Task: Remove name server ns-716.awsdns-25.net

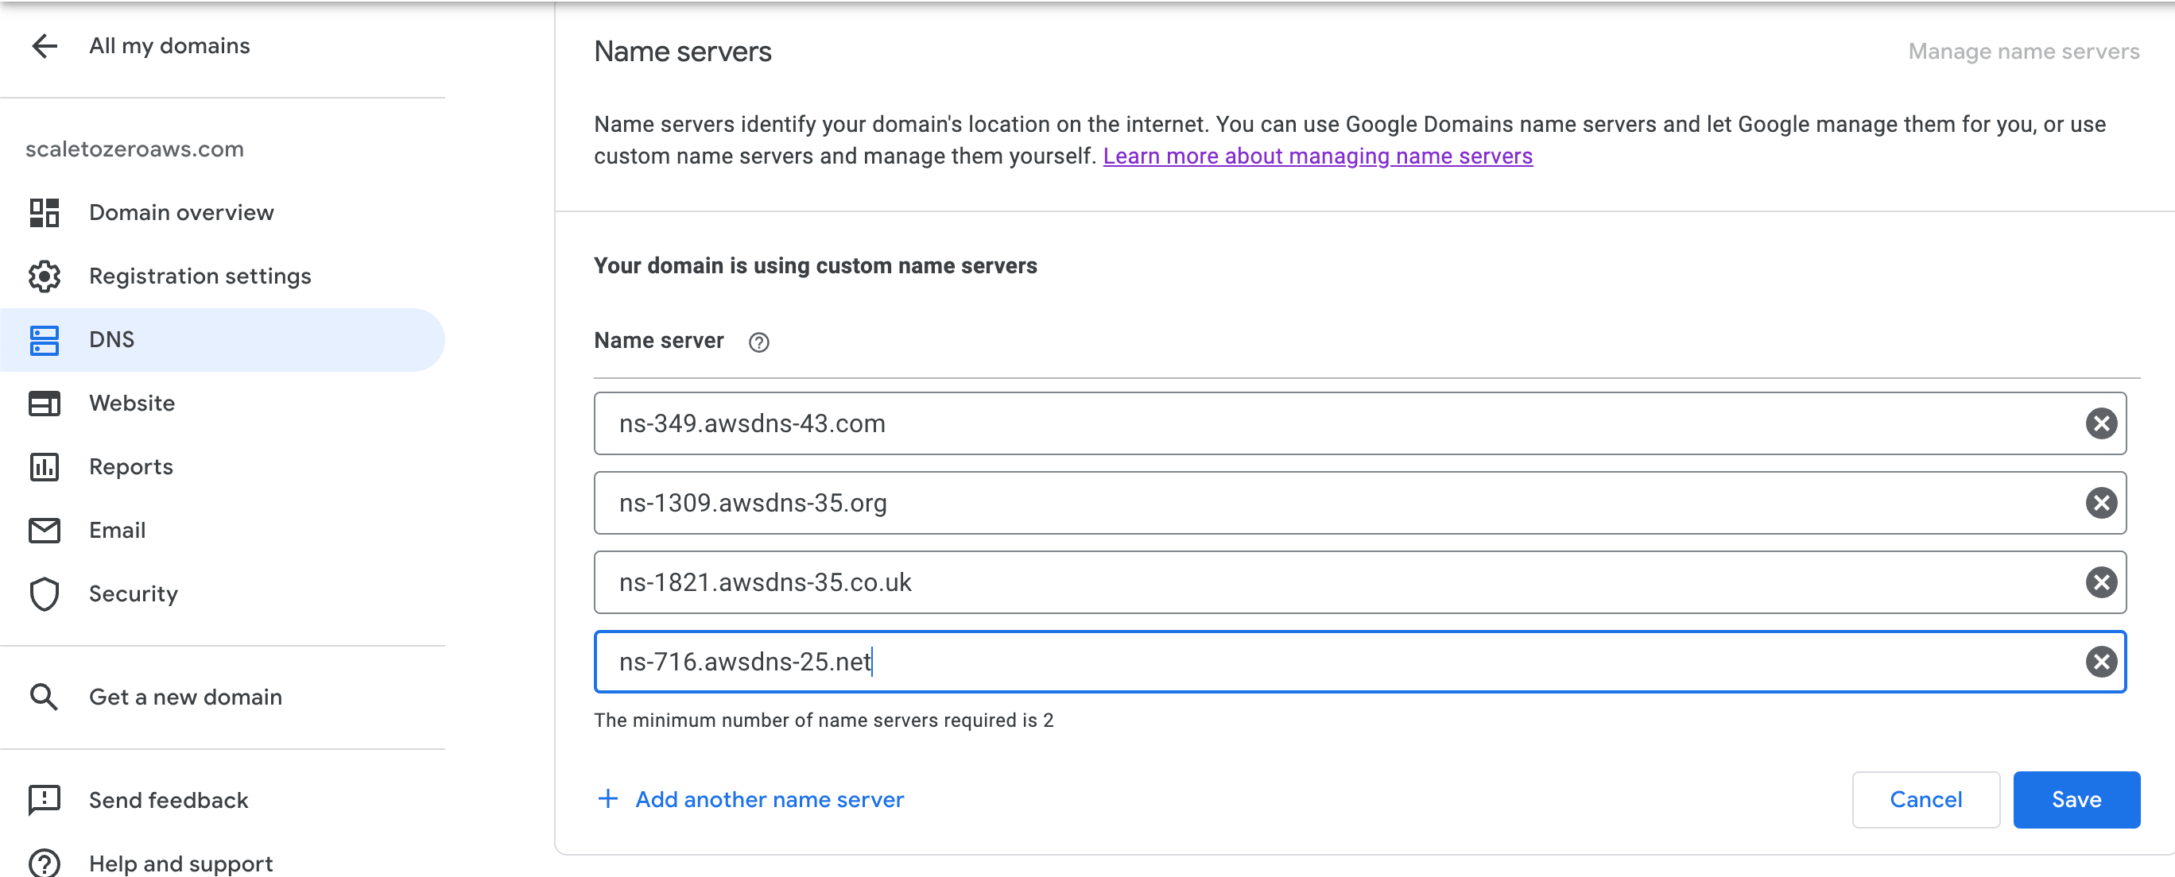Action: click(2101, 662)
